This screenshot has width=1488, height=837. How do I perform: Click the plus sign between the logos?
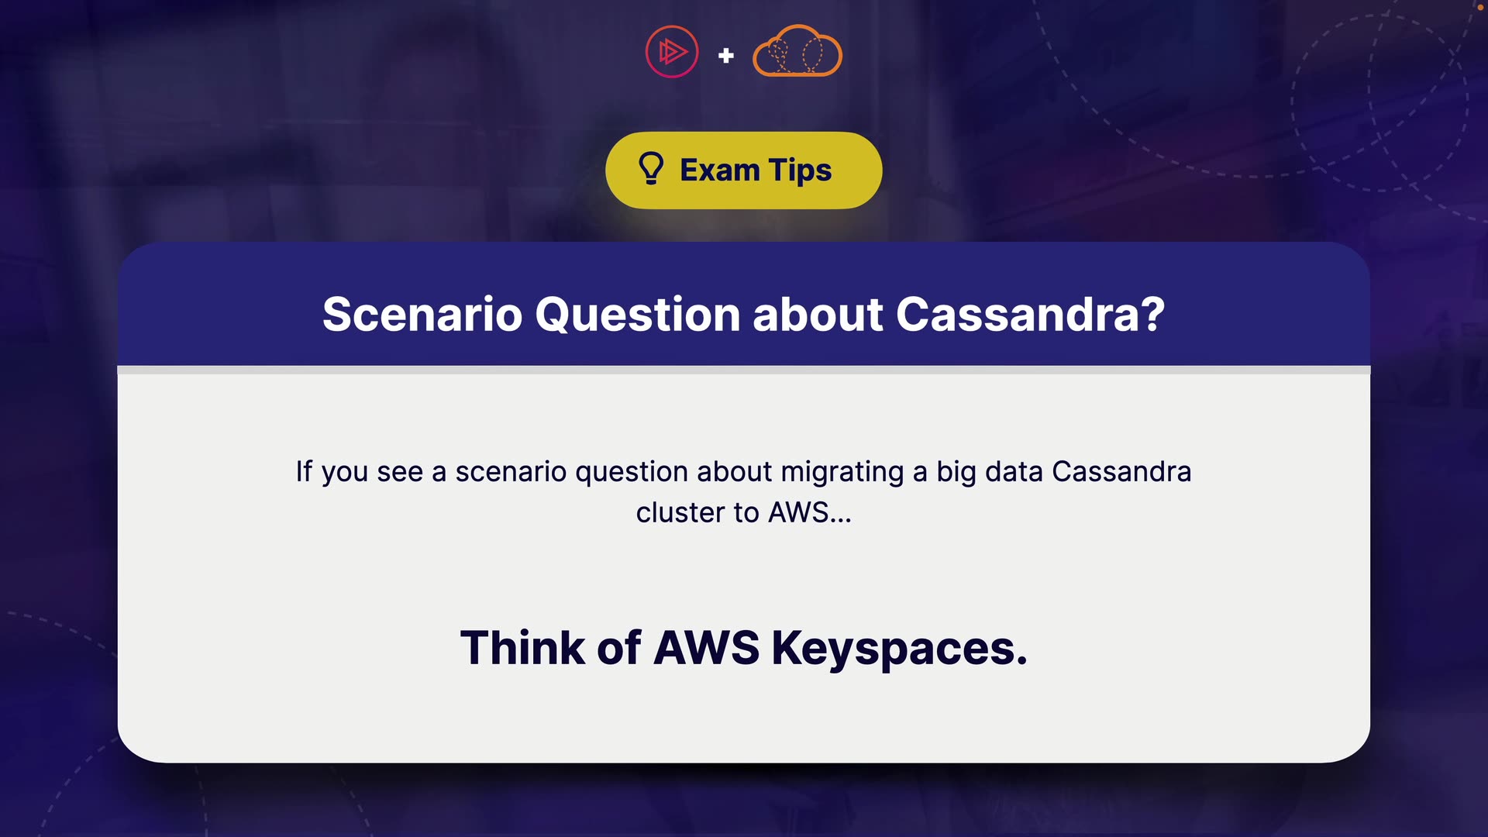pos(726,56)
